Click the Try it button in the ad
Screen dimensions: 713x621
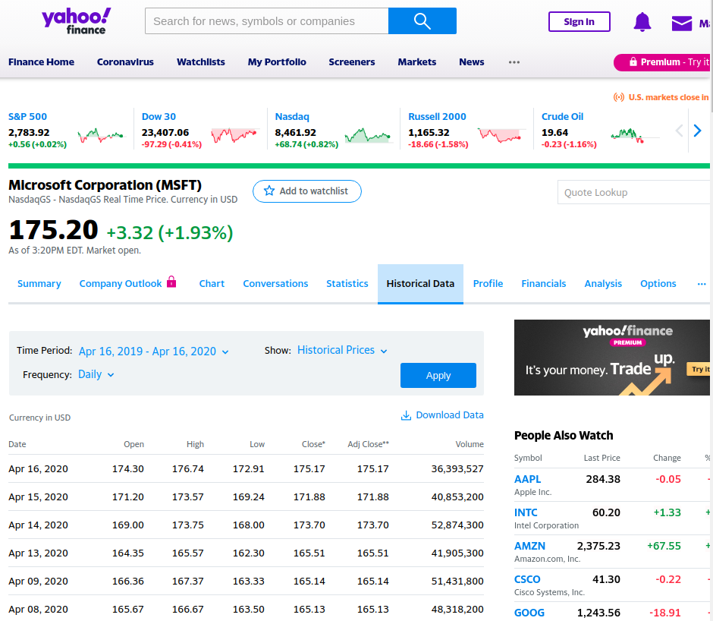coord(699,369)
